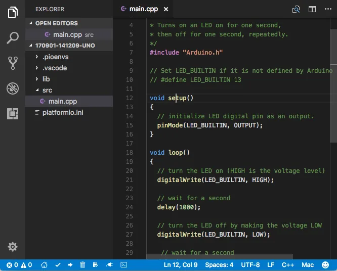This screenshot has height=271, width=337.
Task: Change end-of-line sequence LF
Action: click(x=271, y=265)
